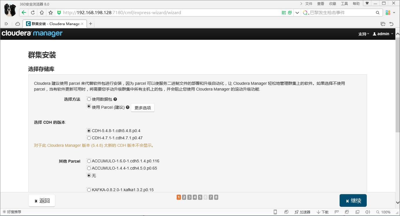The height and width of the screenshot is (216, 400).
Task: Open a new tab with plus
Action: click(91, 24)
